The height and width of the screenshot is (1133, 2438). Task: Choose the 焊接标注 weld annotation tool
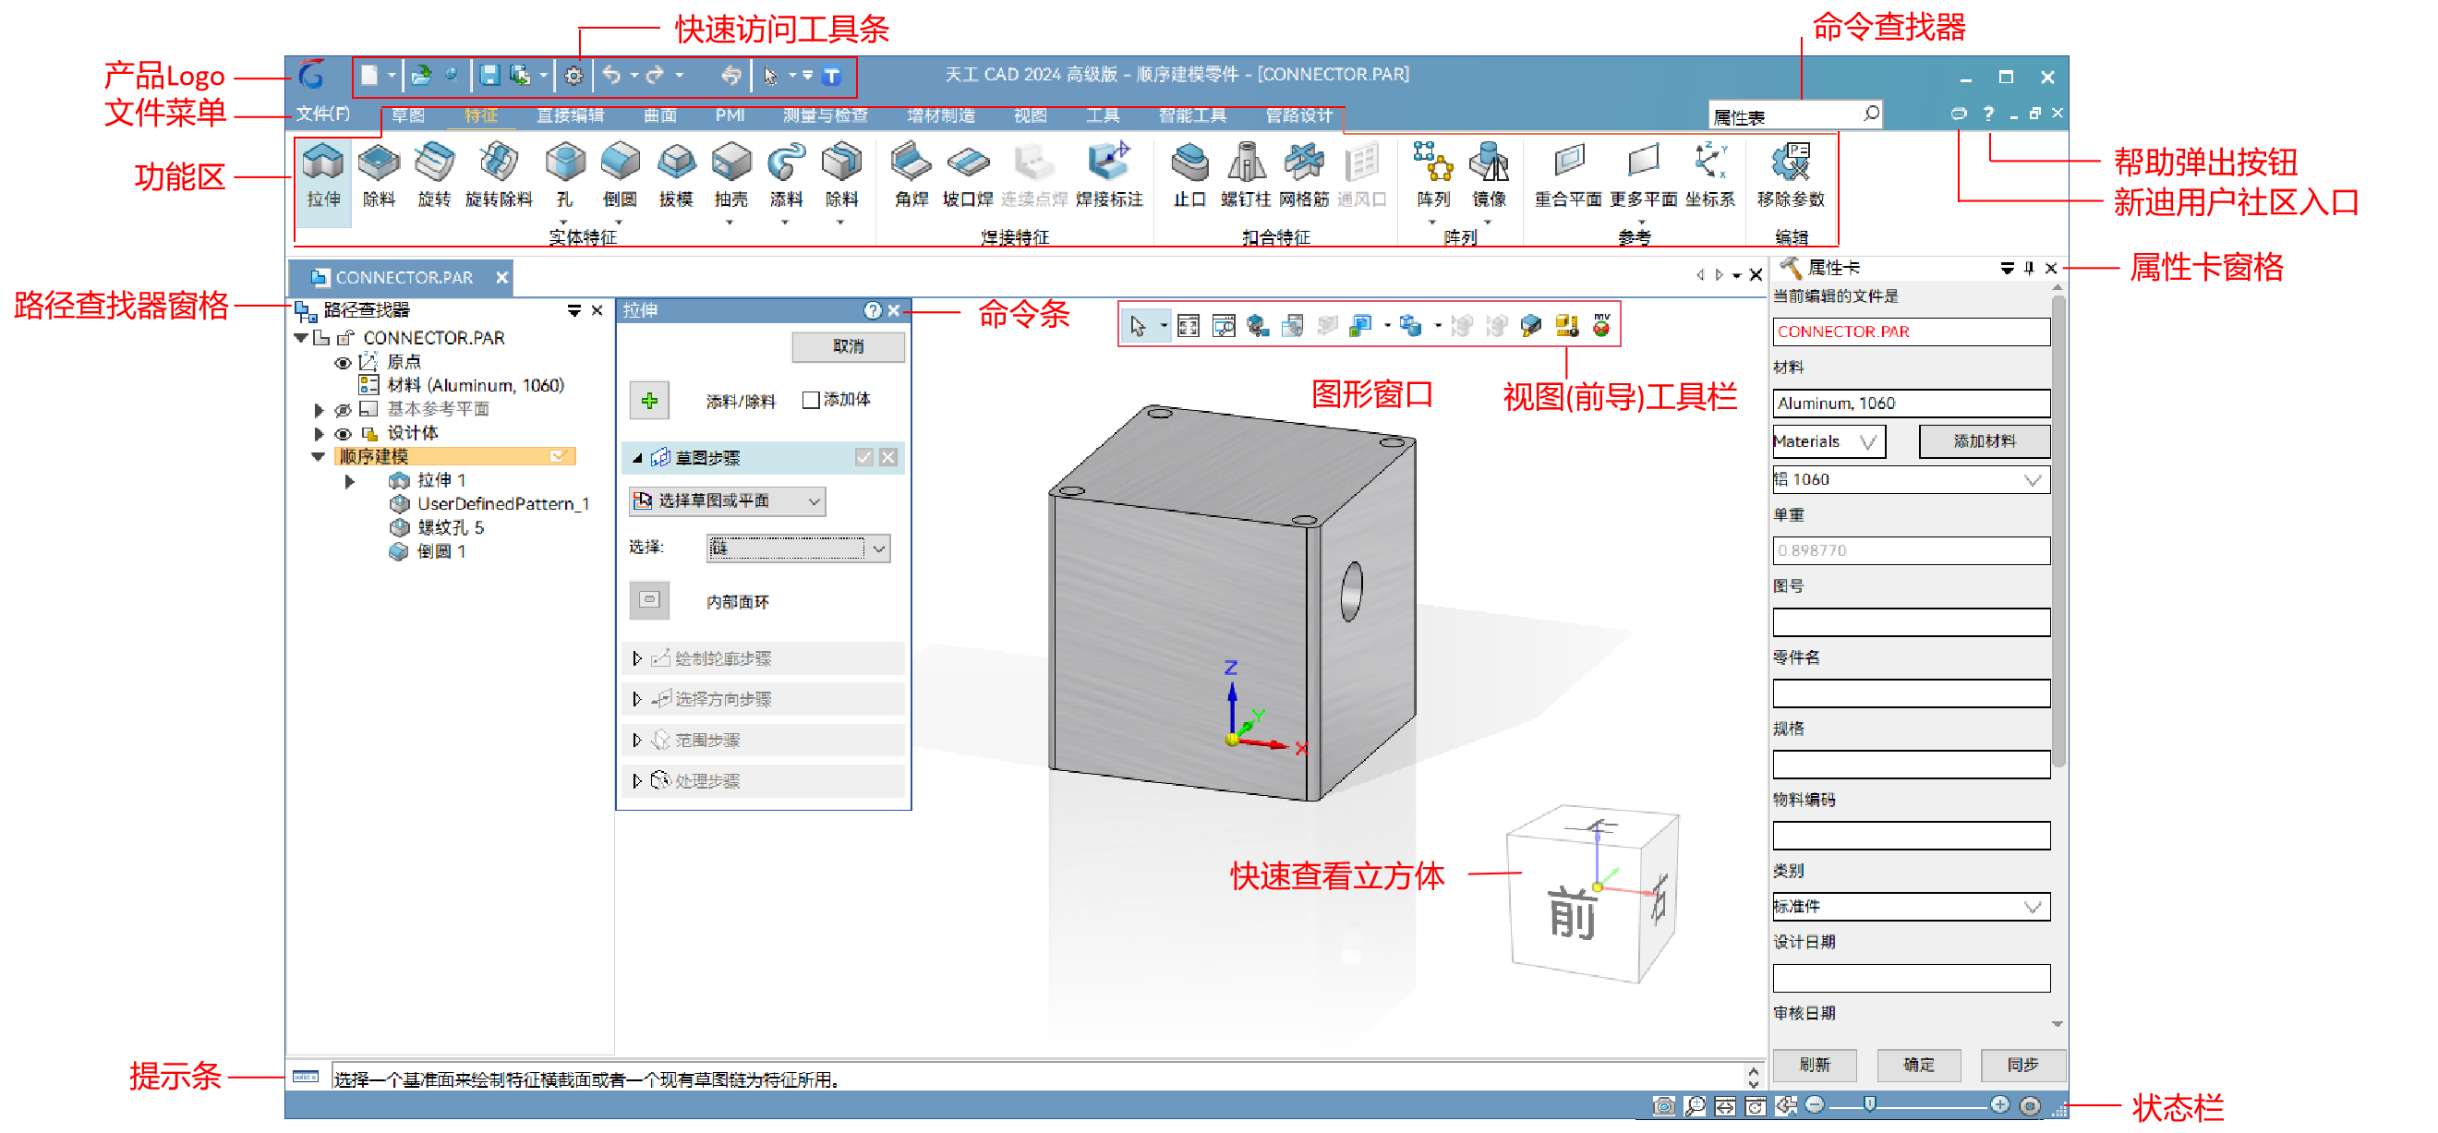tap(1109, 177)
